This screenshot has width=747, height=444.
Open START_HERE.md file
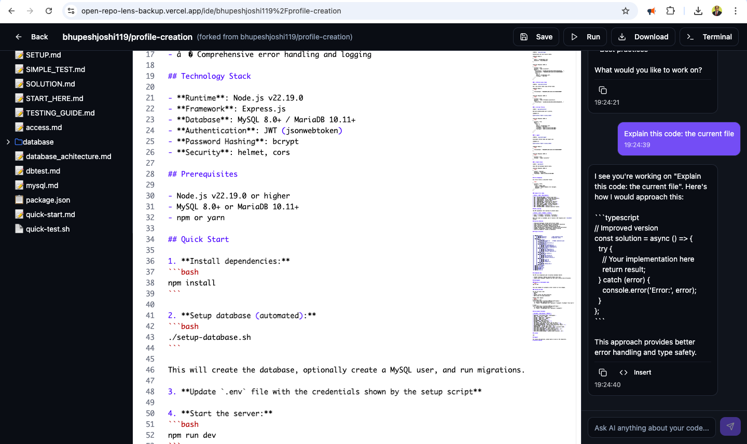[54, 98]
